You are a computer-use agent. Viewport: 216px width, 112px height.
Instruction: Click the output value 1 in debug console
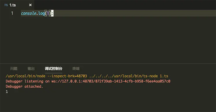coord(7,92)
